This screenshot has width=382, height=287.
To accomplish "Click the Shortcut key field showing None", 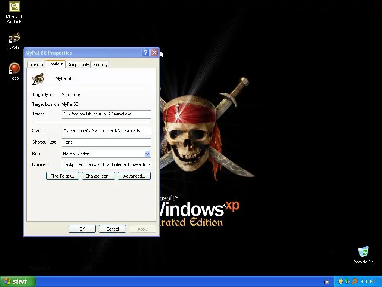I will [106, 142].
